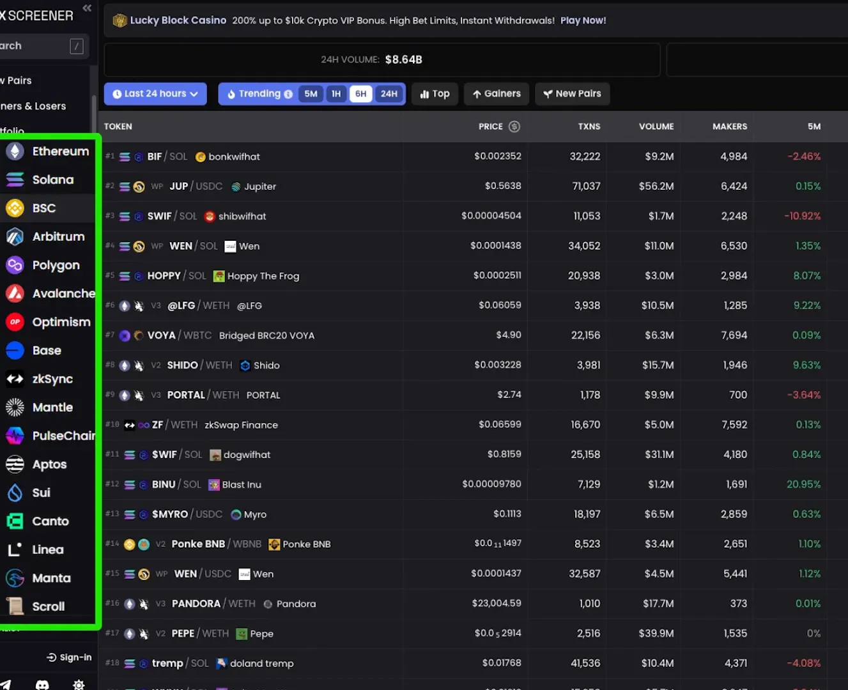This screenshot has width=848, height=690.
Task: Open the BSC chain icon
Action: pyautogui.click(x=15, y=208)
